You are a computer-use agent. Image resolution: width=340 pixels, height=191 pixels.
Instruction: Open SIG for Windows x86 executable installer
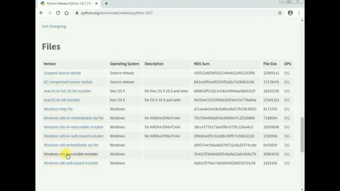pos(287,154)
